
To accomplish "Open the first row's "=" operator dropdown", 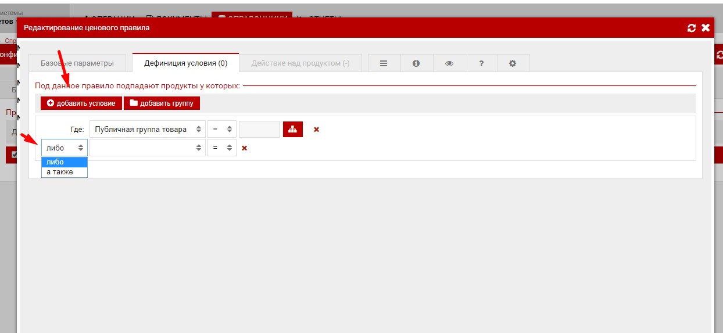I will click(221, 129).
